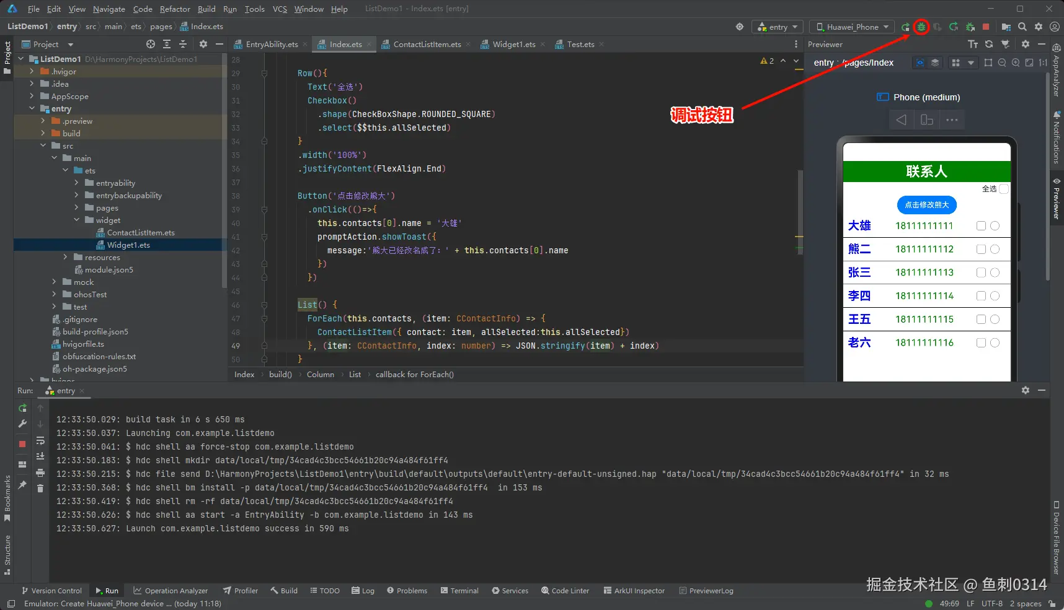Open the search magnifier in the top toolbar
Image resolution: width=1064 pixels, height=610 pixels.
point(1022,27)
